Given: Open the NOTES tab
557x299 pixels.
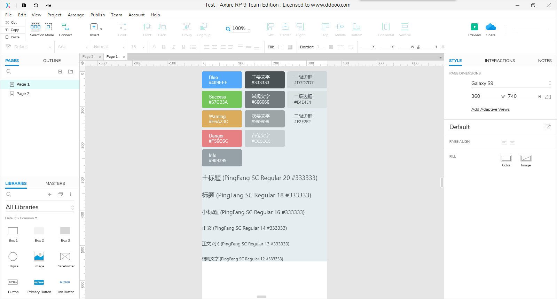Looking at the screenshot, I should (x=545, y=61).
